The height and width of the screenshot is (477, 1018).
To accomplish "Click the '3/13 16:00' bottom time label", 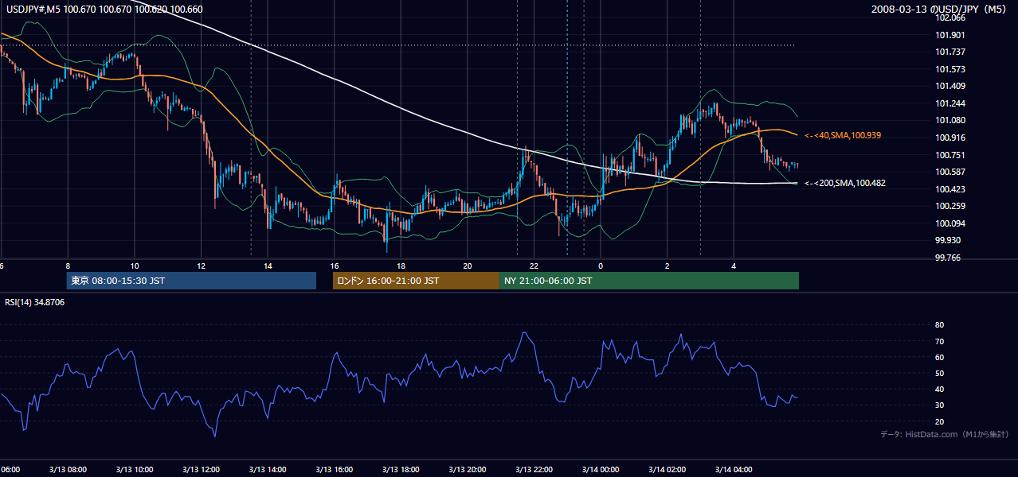I will (x=335, y=470).
